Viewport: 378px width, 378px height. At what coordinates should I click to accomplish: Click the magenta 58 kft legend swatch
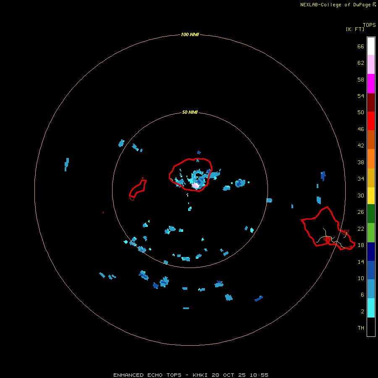371,84
